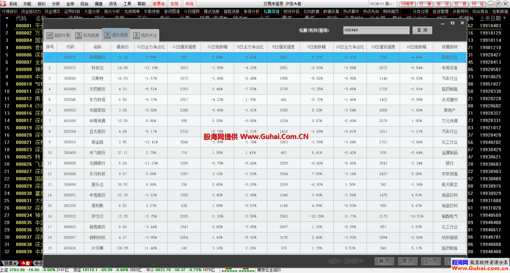Screen dimensions: 510x273
Task: Open the 工具 menu
Action: (127, 4)
